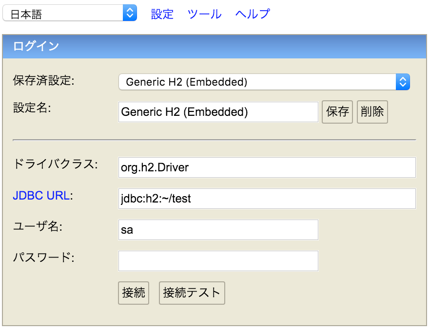Click the 保存 button to save settings
Screen dimensions: 429x331
pos(337,112)
